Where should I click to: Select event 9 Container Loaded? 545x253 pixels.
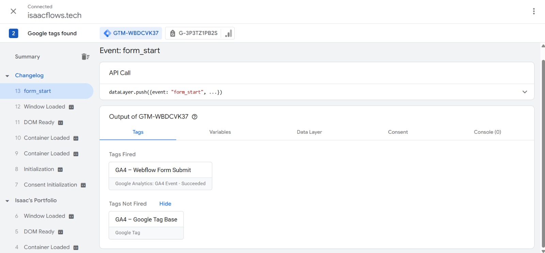(47, 153)
